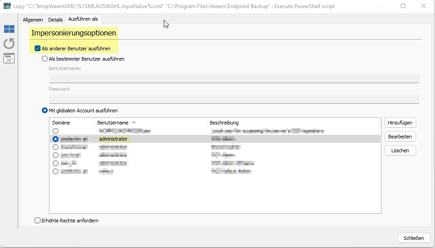The height and width of the screenshot is (248, 435).
Task: Sort accounts by the Benutzername column header
Action: pos(112,123)
